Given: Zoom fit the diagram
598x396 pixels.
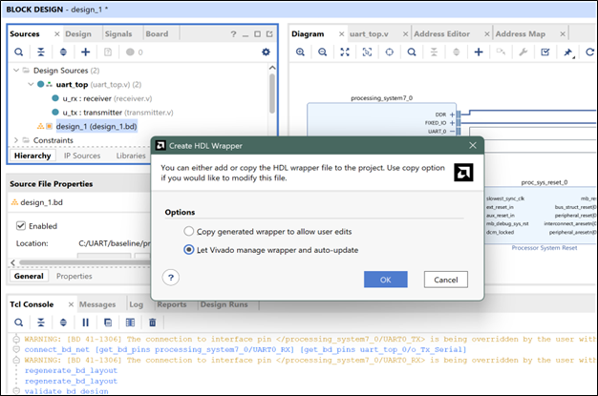Looking at the screenshot, I should (x=345, y=52).
